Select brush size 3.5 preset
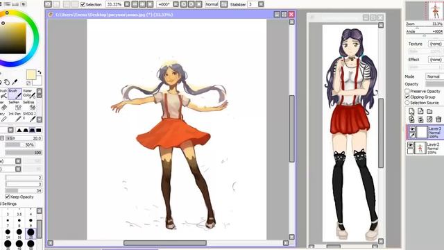This screenshot has height=250, width=444. point(19,212)
